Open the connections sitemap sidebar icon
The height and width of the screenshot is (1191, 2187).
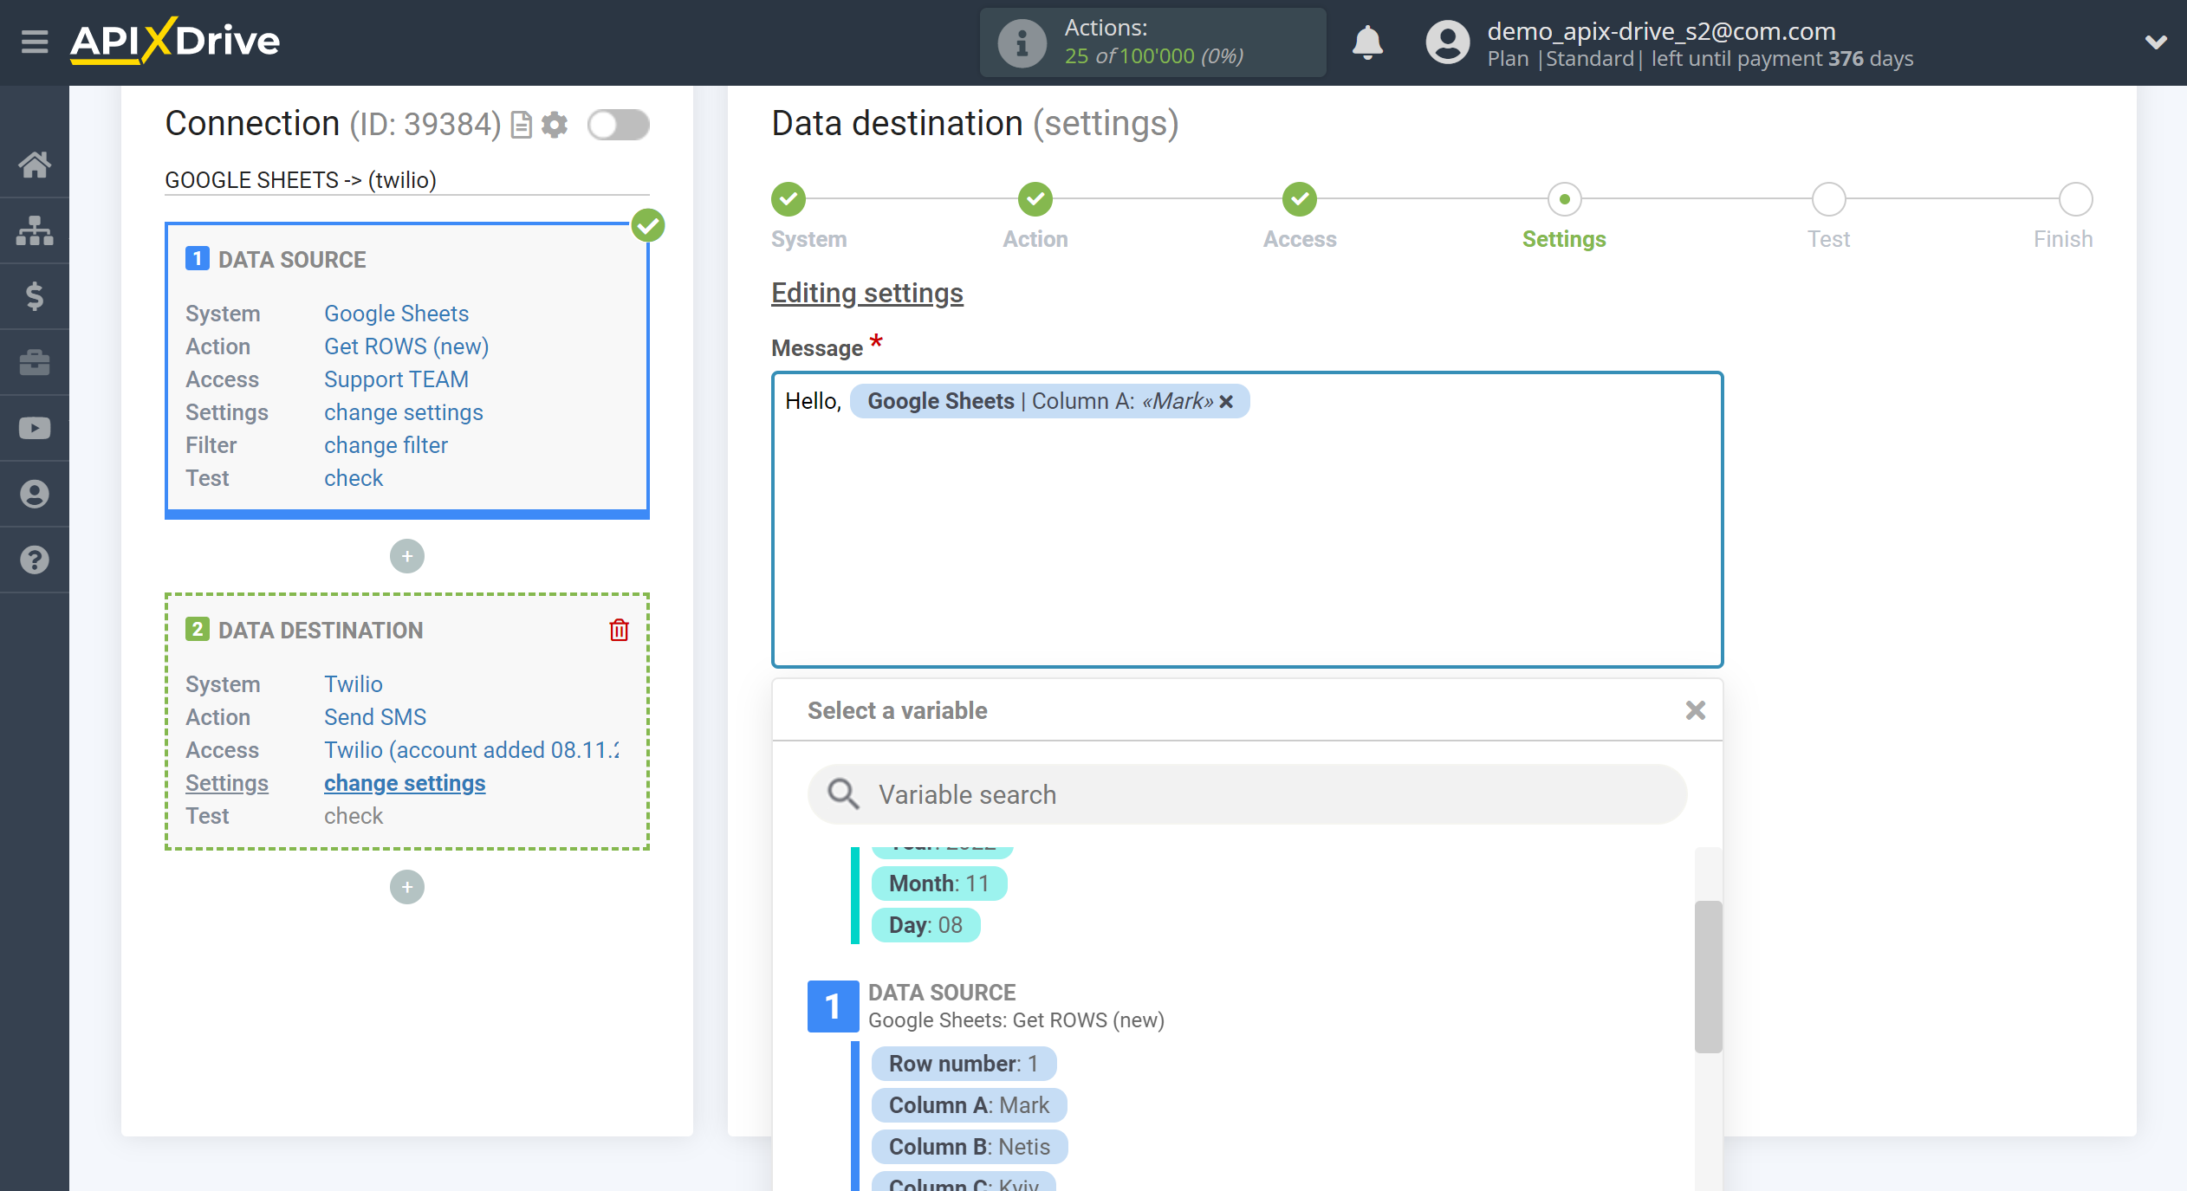[35, 230]
